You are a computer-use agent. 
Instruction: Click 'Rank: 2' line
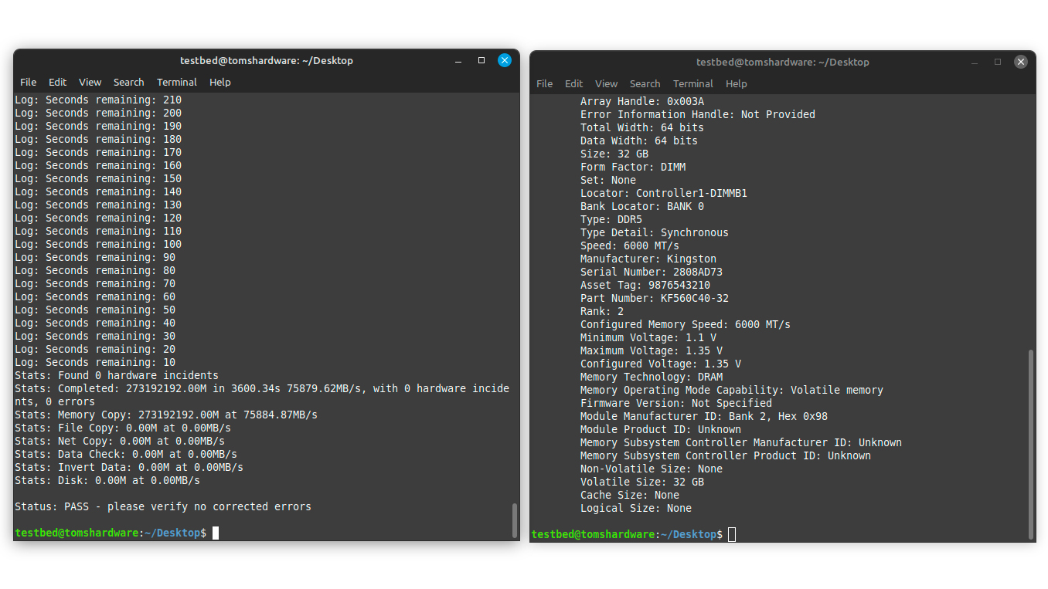(602, 311)
